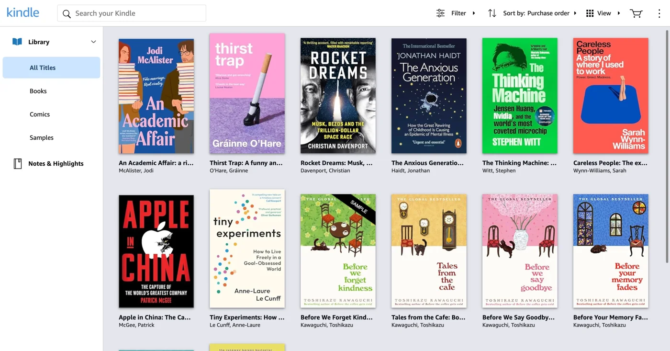The width and height of the screenshot is (670, 351).
Task: Open Before We Say Goodbye cover
Action: coord(520,251)
